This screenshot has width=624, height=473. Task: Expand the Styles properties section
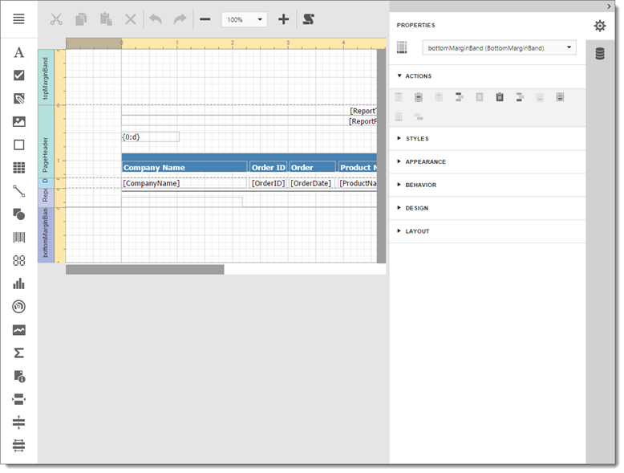click(x=417, y=139)
